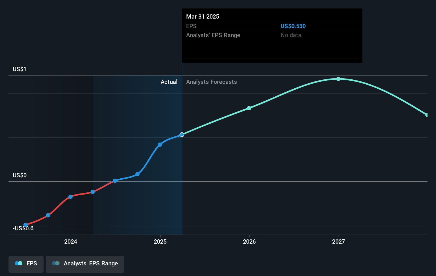Screen dimensions: 436x276
Task: Click the US$1 y-axis label
Action: (19, 69)
